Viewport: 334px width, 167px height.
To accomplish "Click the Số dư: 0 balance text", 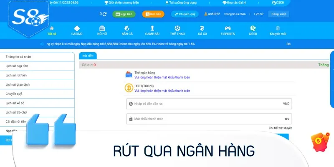I will (89, 65).
